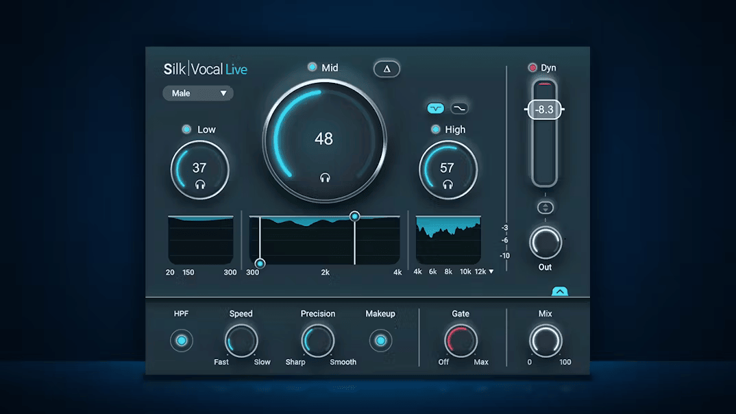Toggle the Makeup gain button
736x414 pixels.
pos(380,341)
